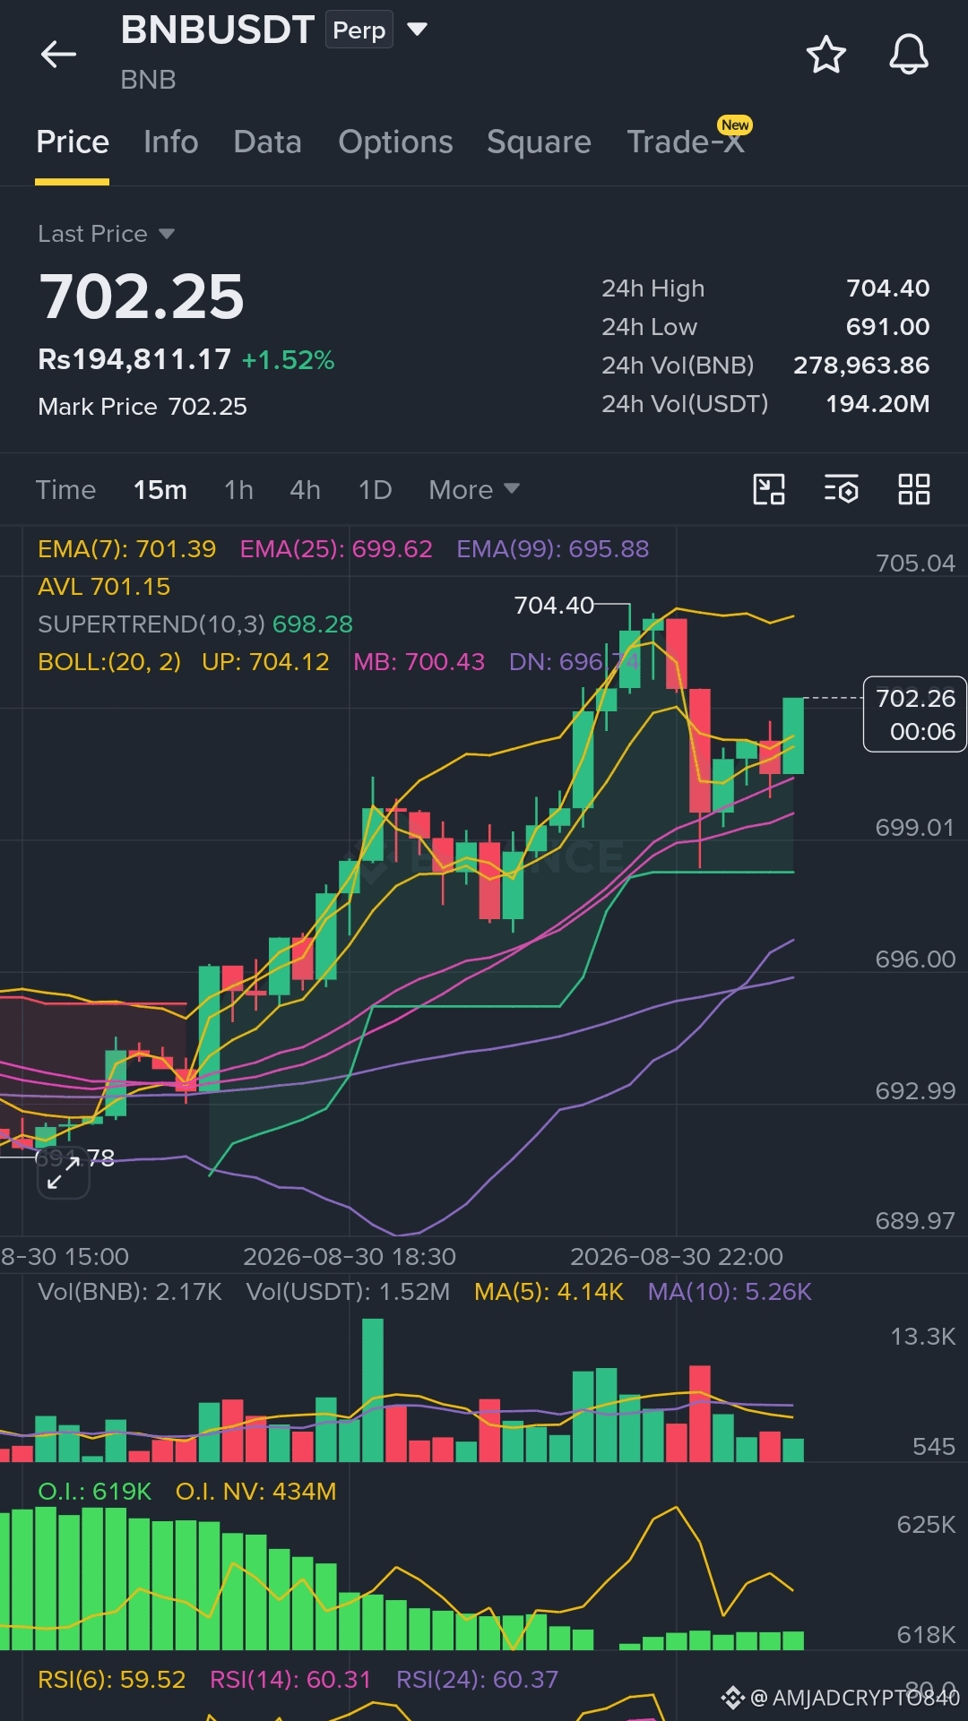968x1721 pixels.
Task: Open the chart drawing tools icon
Action: point(769,489)
